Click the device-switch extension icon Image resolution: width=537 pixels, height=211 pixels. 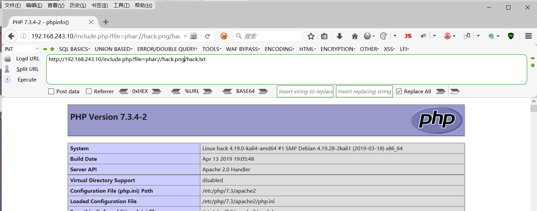coord(467,36)
